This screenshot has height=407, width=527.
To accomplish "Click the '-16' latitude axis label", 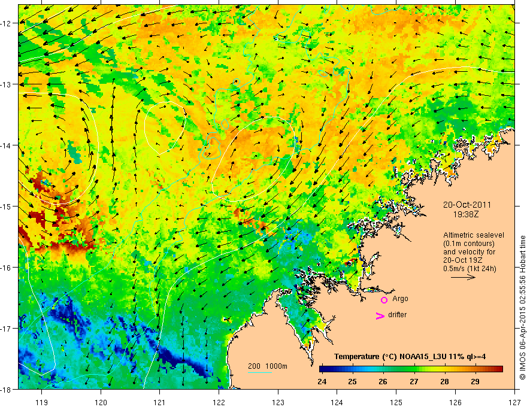I will click(7, 268).
